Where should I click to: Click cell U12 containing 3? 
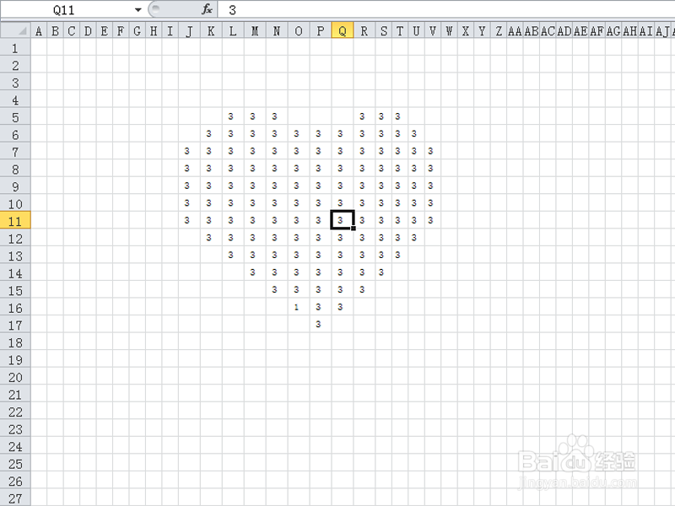[x=416, y=238]
